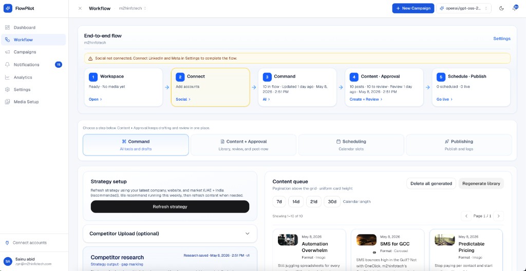Toggle dark mode moon icon
Image resolution: width=526 pixels, height=271 pixels.
click(x=501, y=8)
